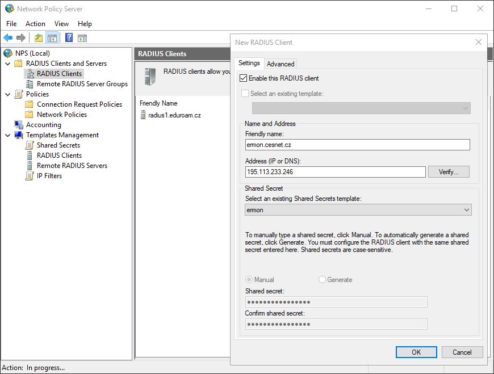Select Network Policies tree item

(x=62, y=115)
